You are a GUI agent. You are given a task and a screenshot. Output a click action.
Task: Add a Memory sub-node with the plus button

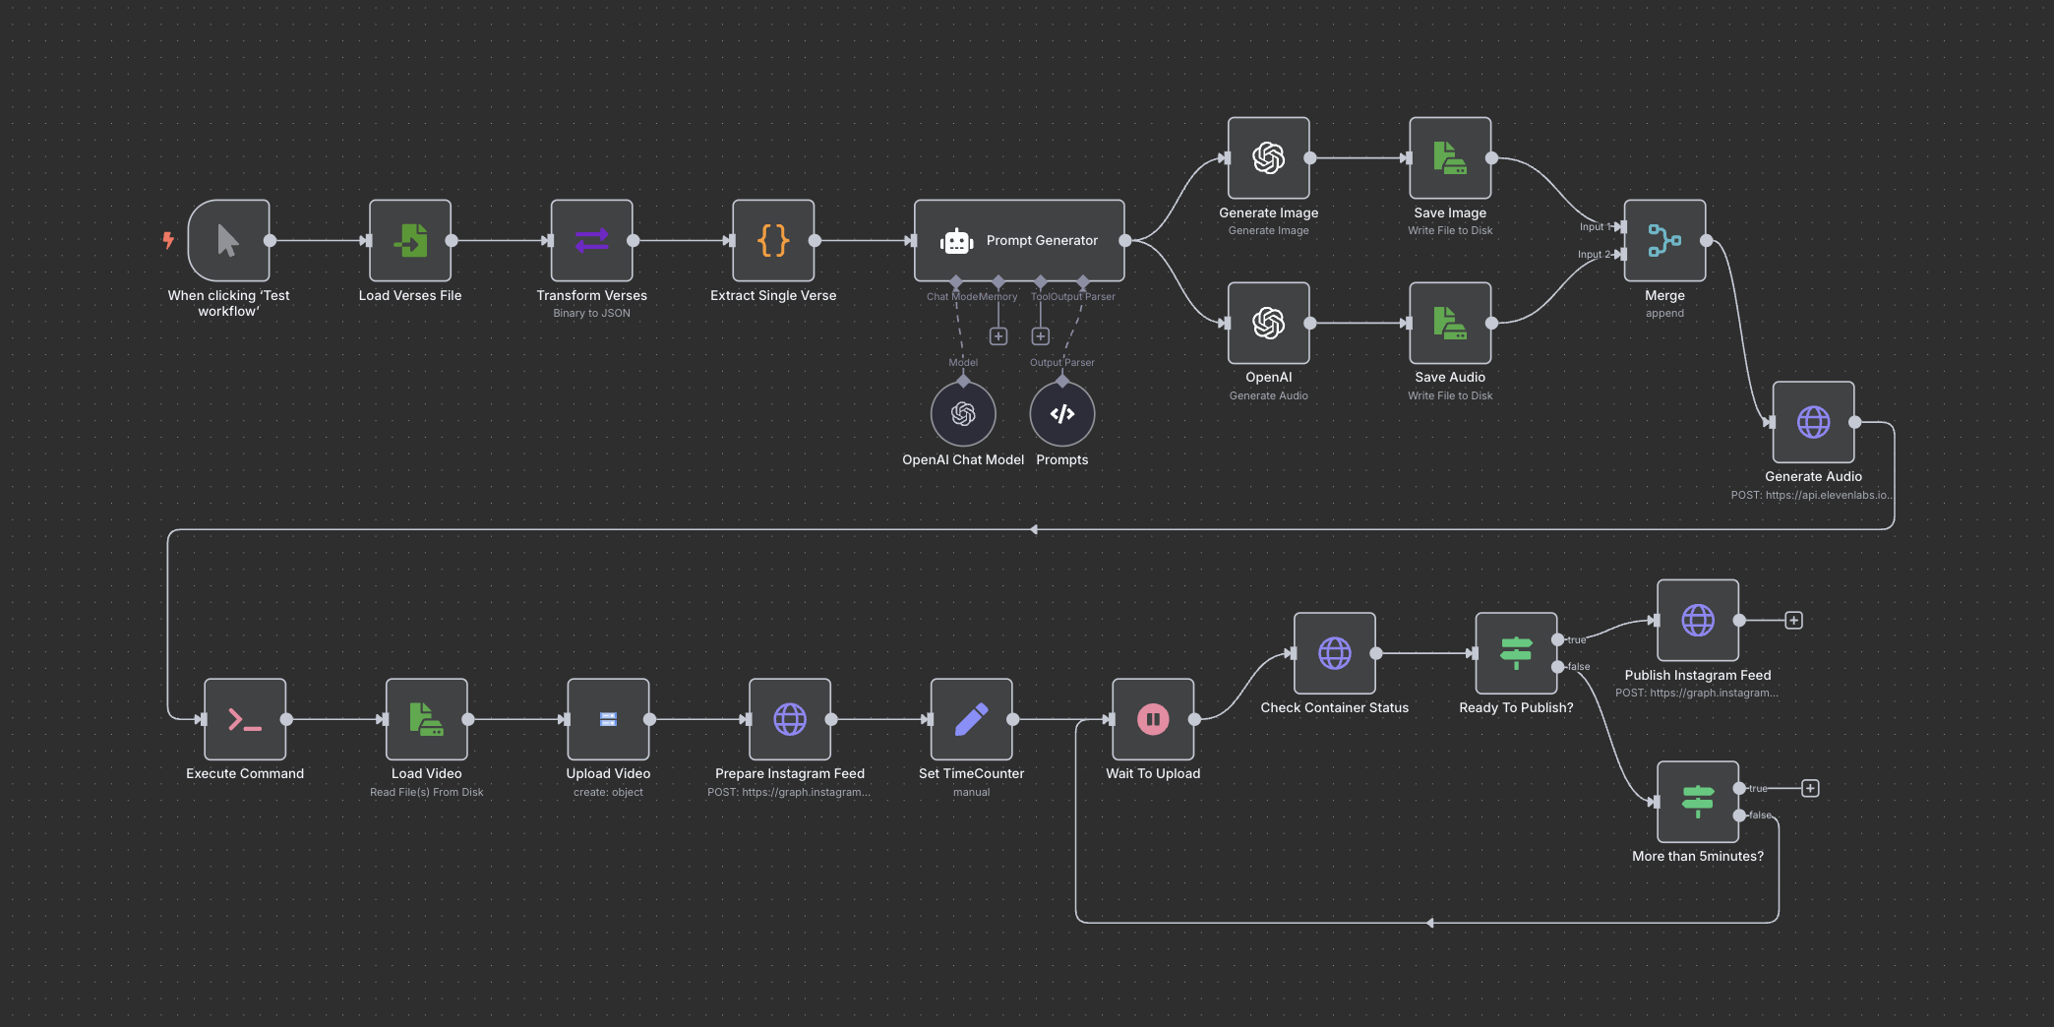[997, 335]
